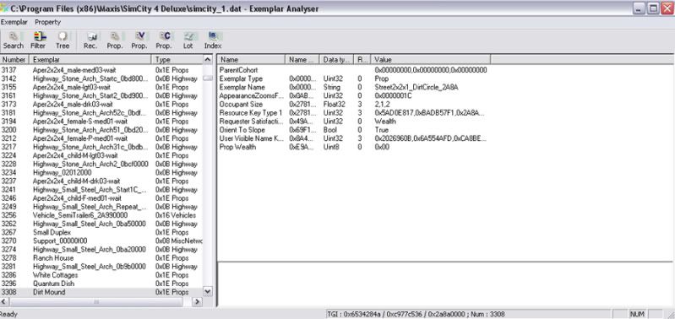Viewport: 675px width, 319px height.
Task: Select row 3256 Vehicle_SemiTrailer6_2A990000
Action: point(101,215)
